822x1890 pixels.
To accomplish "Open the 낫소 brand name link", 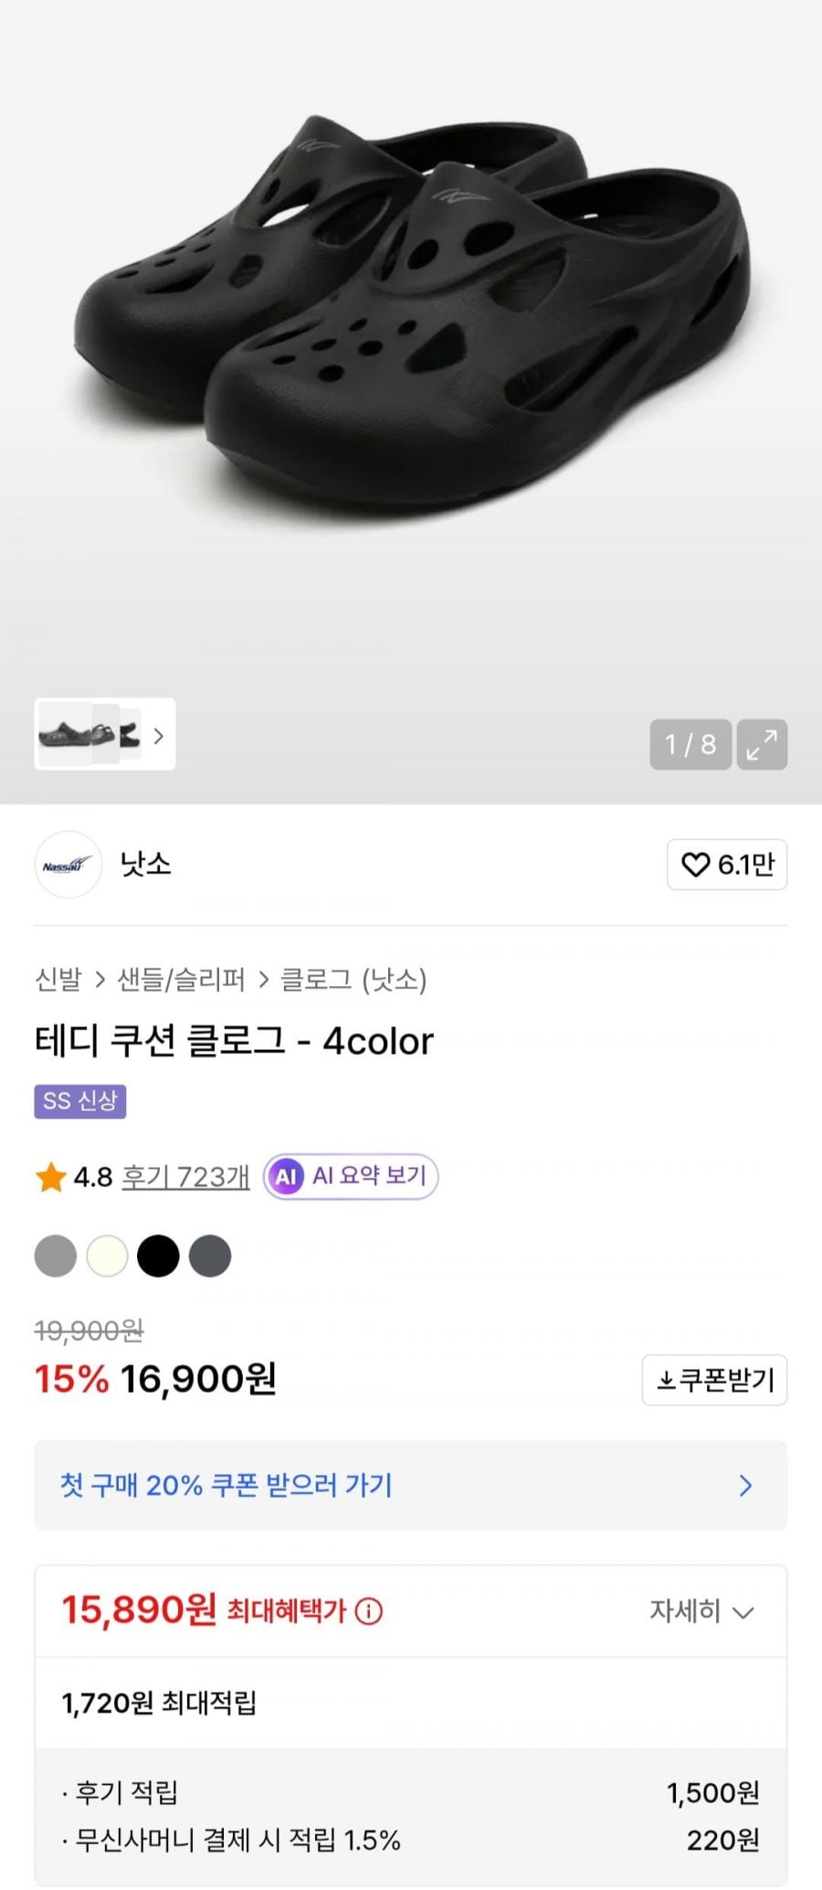I will pos(146,865).
